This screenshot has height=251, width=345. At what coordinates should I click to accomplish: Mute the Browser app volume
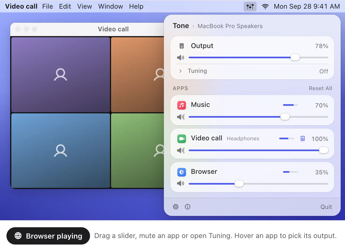tap(181, 184)
